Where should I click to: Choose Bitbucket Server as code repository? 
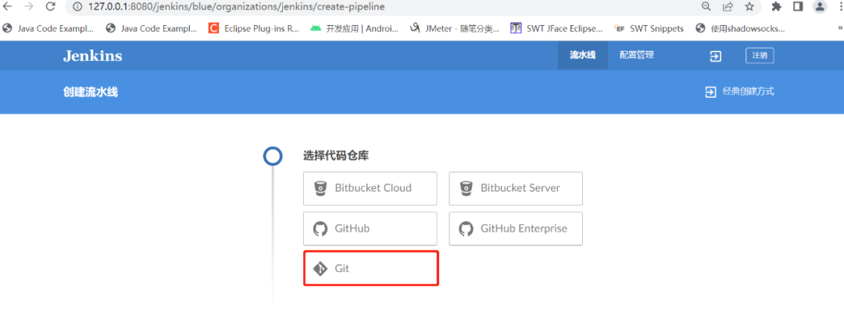516,188
